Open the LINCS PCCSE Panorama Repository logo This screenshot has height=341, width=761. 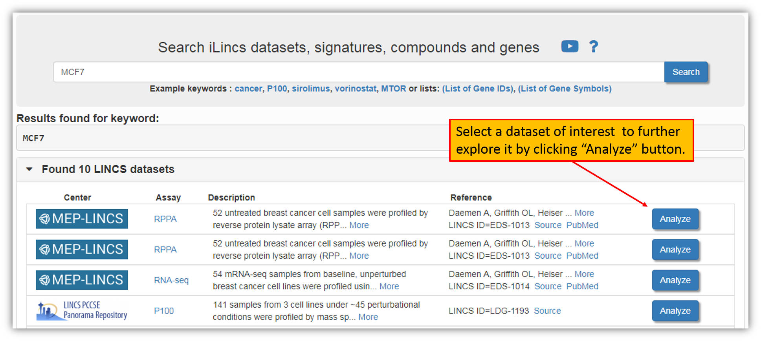coord(82,310)
